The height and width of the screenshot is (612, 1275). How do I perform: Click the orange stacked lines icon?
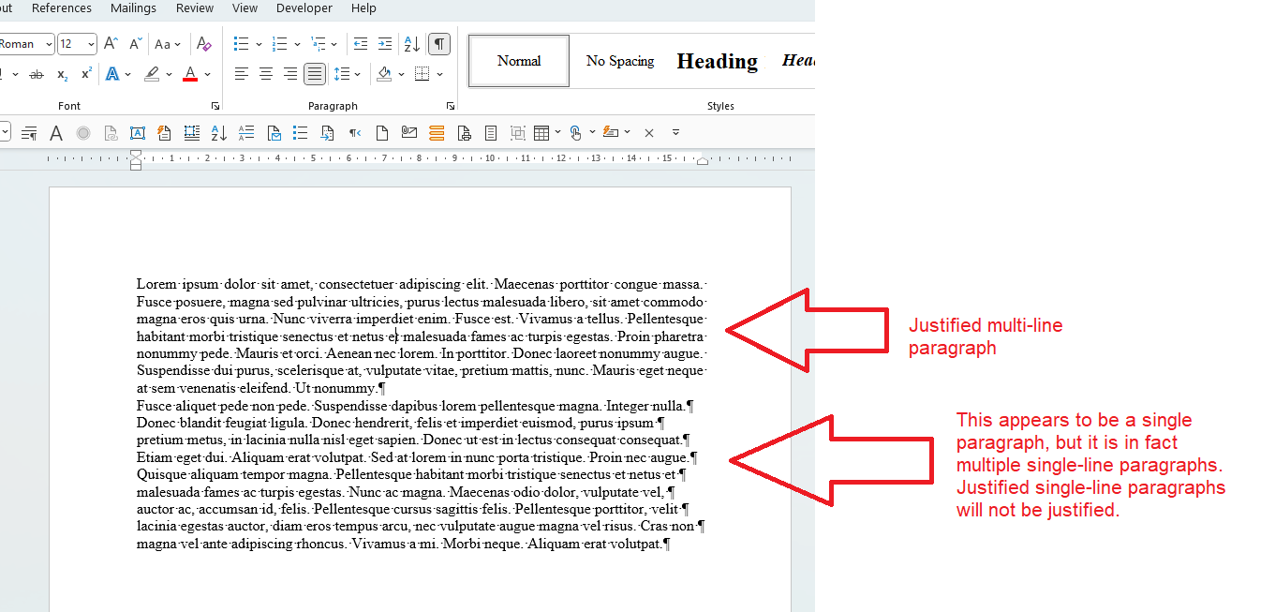[x=437, y=133]
